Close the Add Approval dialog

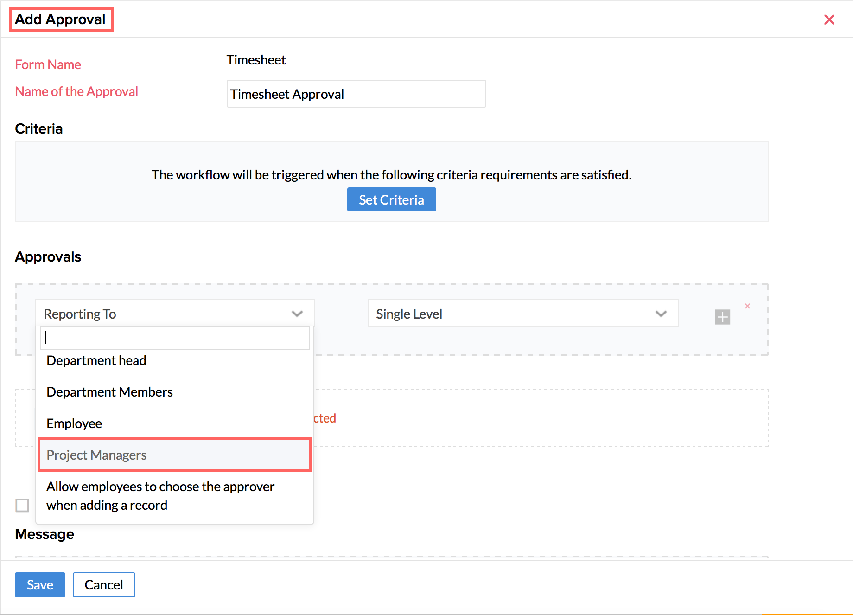[829, 19]
